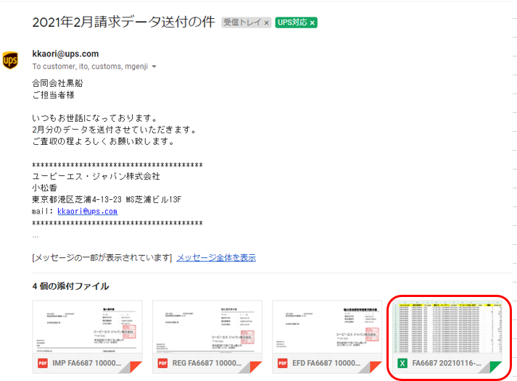517x381 pixels.
Task: Click the text 合同会社黒船
Action: click(57, 83)
